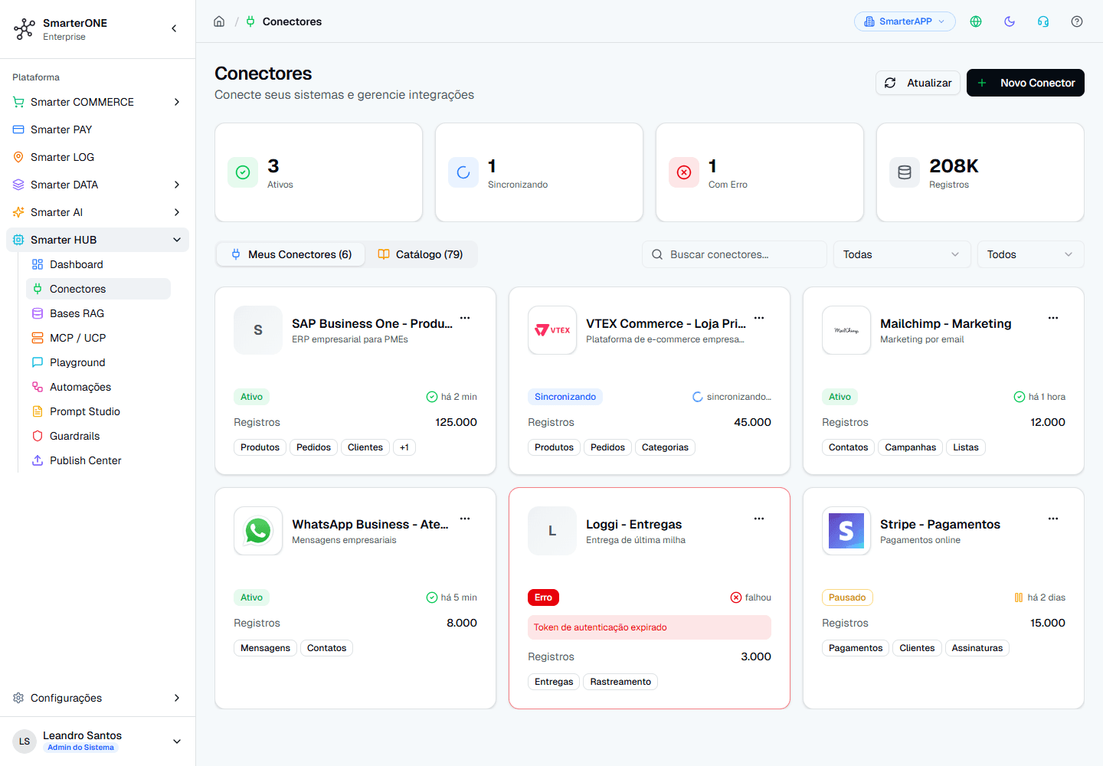Open WhatsApp Business card options menu

[465, 519]
